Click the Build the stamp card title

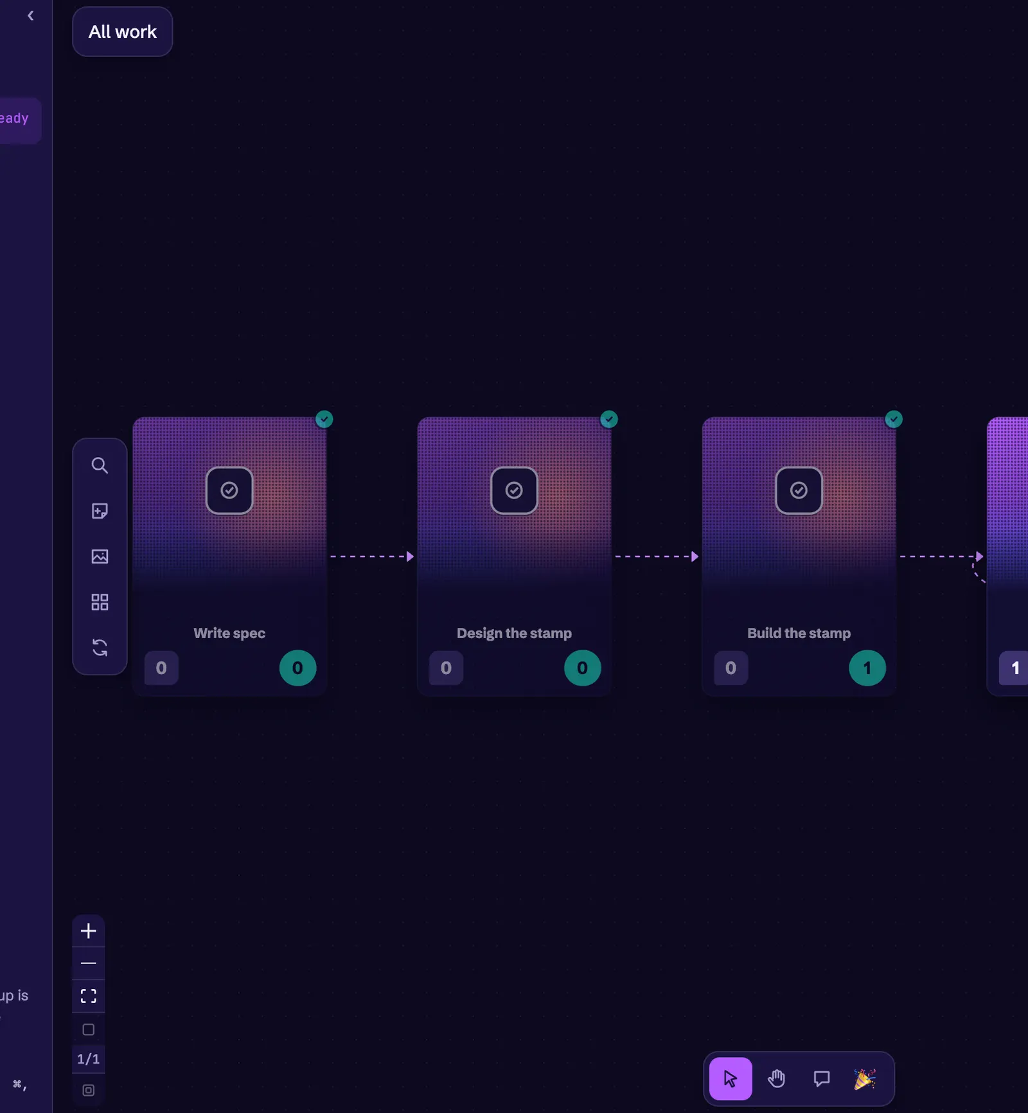point(799,633)
